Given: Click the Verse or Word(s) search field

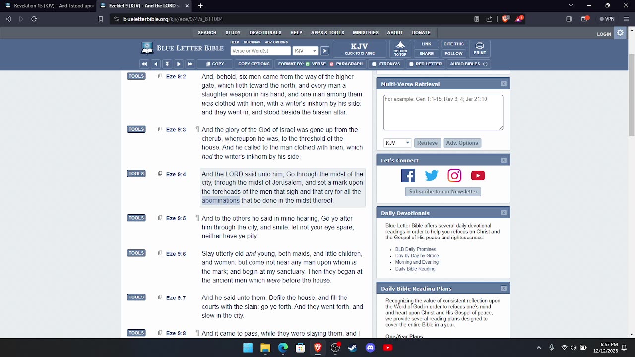Looking at the screenshot, I should 261,51.
